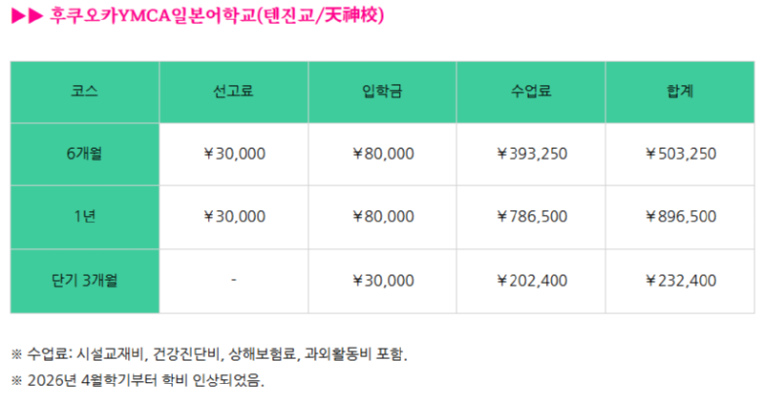Click the dash cell in 단기 3개월 row
This screenshot has width=764, height=404.
click(234, 280)
